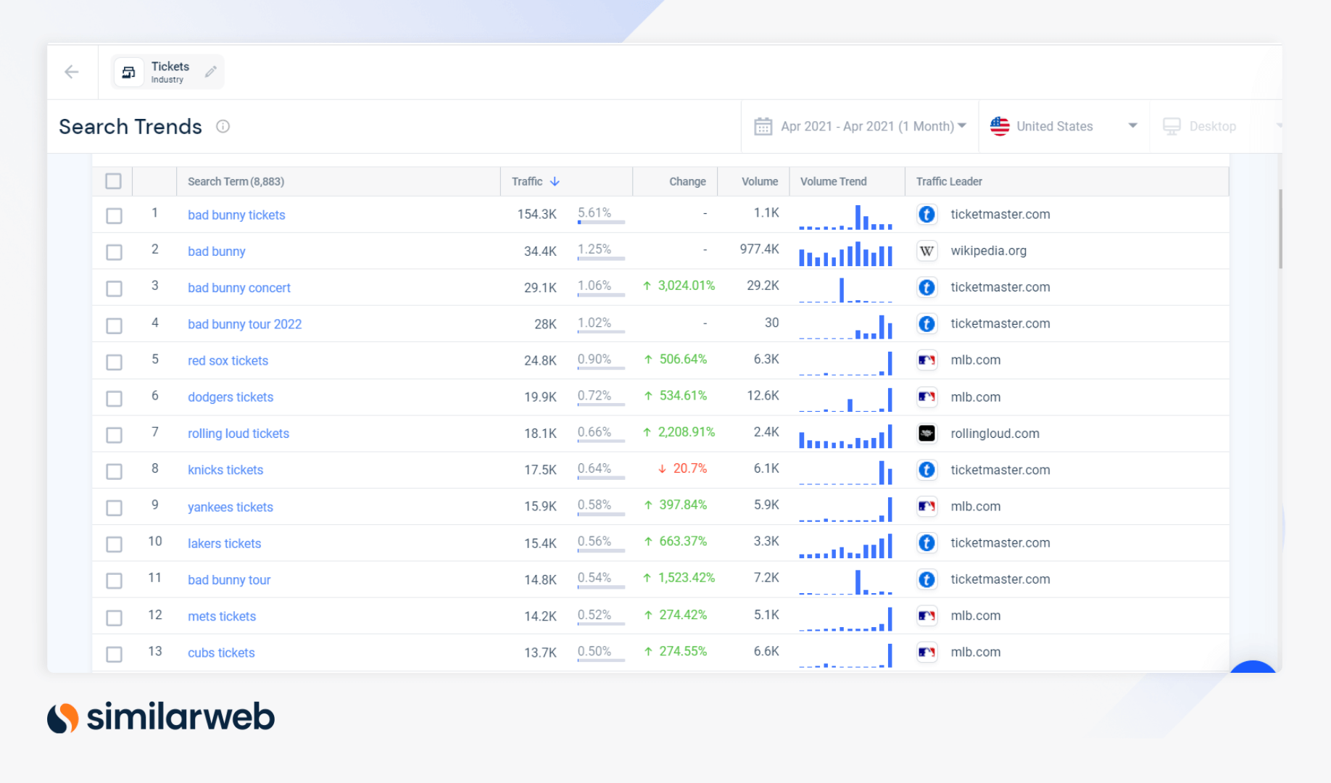Select the red sox tickets checkbox
Viewport: 1331px width, 783px height.
(x=114, y=362)
